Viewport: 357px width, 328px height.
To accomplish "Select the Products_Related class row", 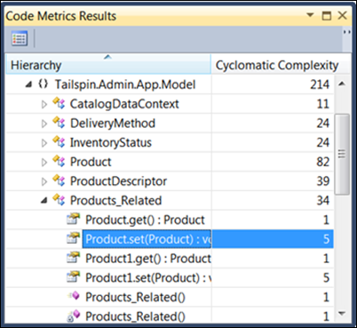I will [x=170, y=200].
